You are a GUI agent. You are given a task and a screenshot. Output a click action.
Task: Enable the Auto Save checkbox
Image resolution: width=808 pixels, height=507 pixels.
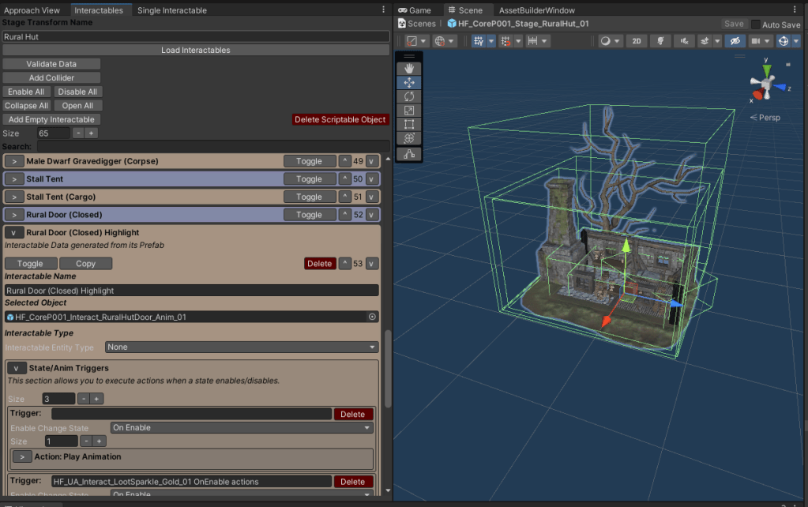pyautogui.click(x=756, y=24)
